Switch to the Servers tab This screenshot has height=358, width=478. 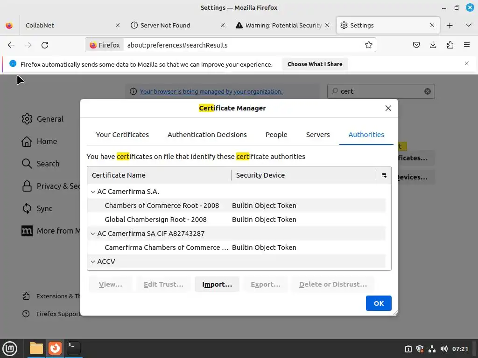[x=317, y=135]
